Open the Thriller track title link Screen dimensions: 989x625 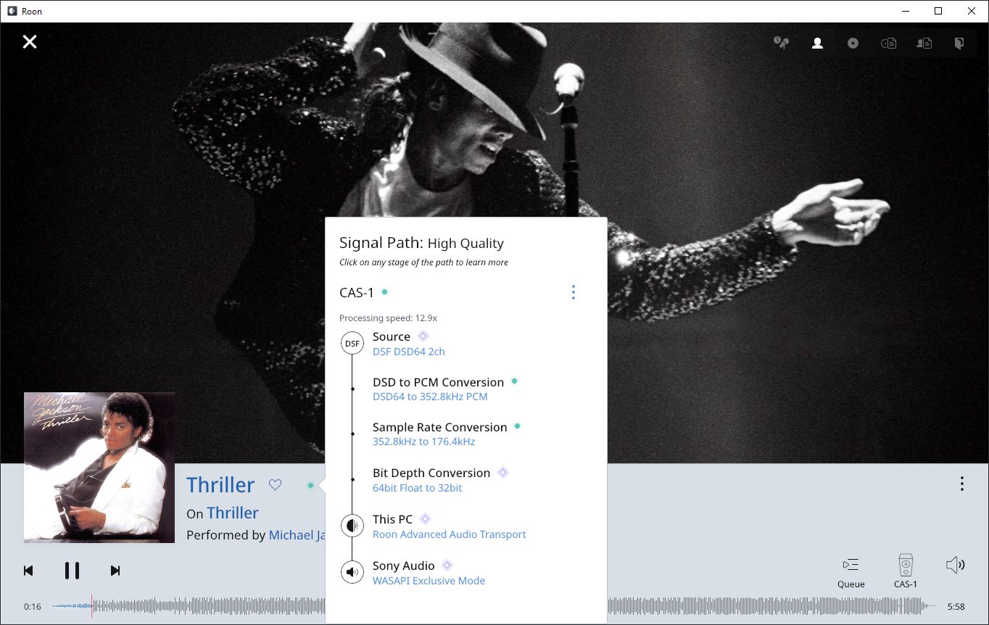pyautogui.click(x=220, y=485)
